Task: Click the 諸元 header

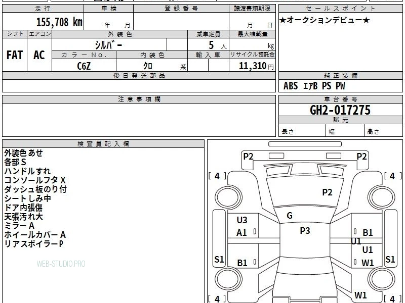Action: [x=340, y=120]
